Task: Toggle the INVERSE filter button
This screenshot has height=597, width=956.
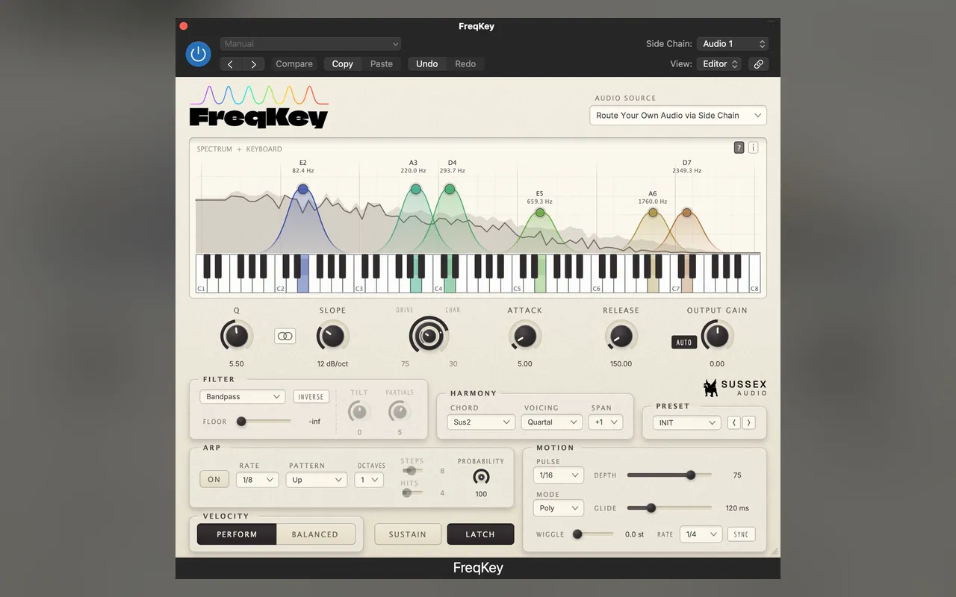Action: pyautogui.click(x=311, y=397)
